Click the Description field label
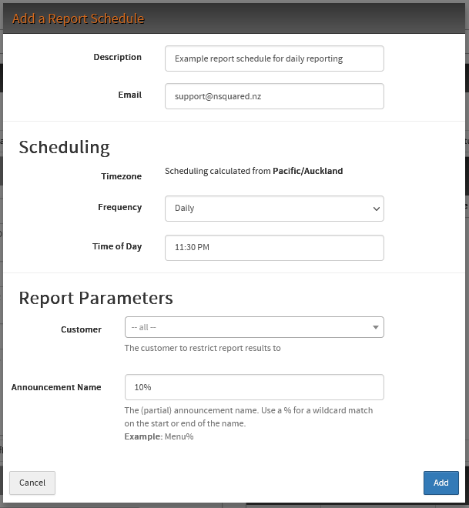 (x=117, y=58)
